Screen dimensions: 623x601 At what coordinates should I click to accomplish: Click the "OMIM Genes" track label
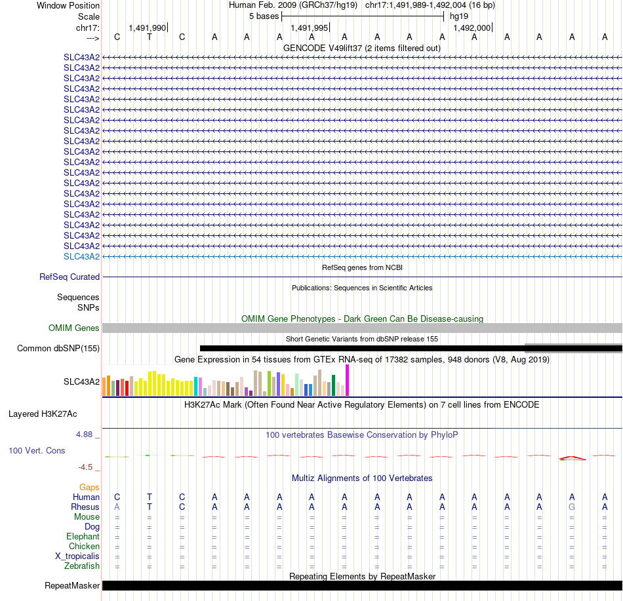tap(73, 328)
